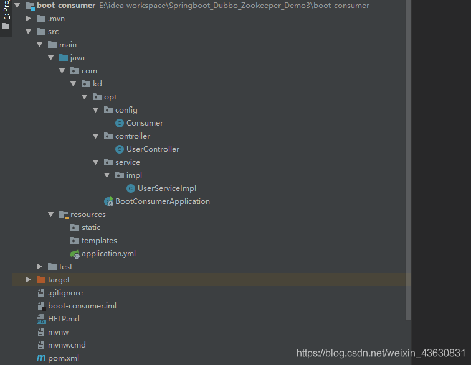Click the opt package icon
This screenshot has height=365, width=471.
point(97,97)
